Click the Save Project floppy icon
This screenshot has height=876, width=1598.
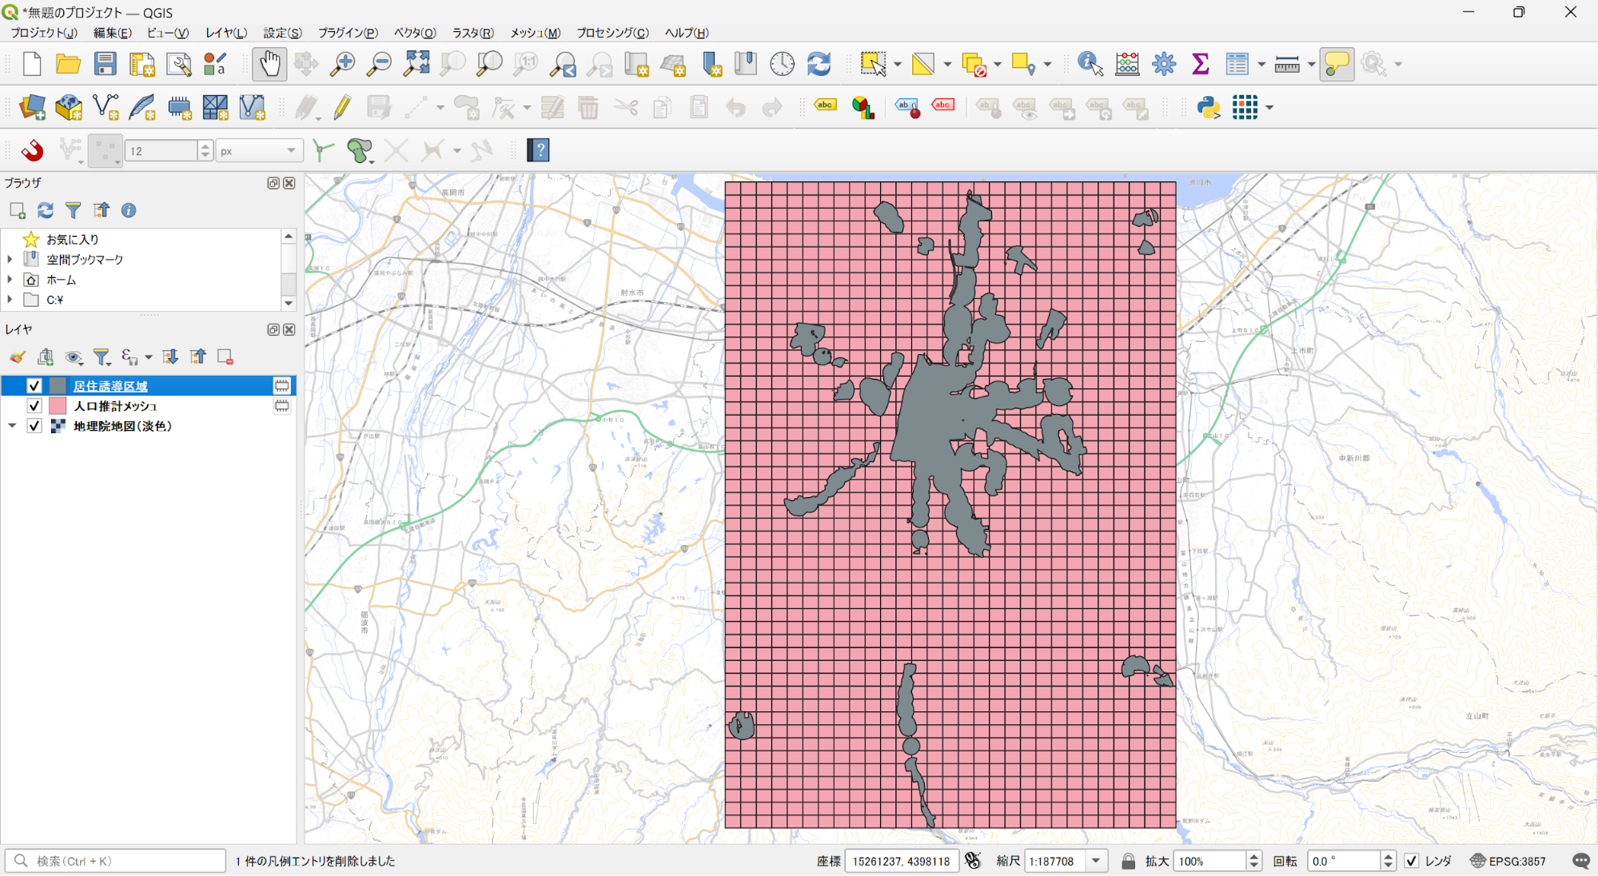coord(105,64)
